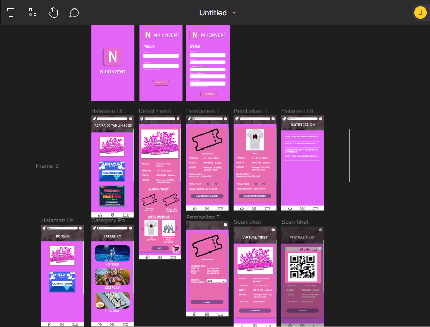This screenshot has width=430, height=327.
Task: Click the shopping cart icon in Detail Event
Action: coord(176,248)
